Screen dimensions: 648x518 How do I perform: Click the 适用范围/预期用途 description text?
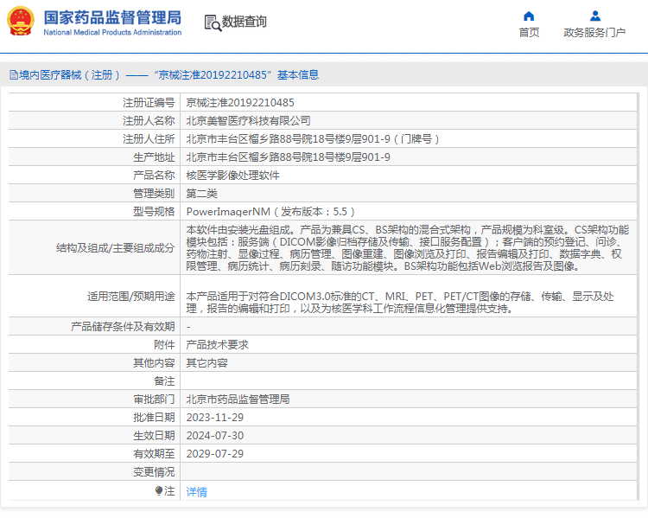pyautogui.click(x=400, y=303)
